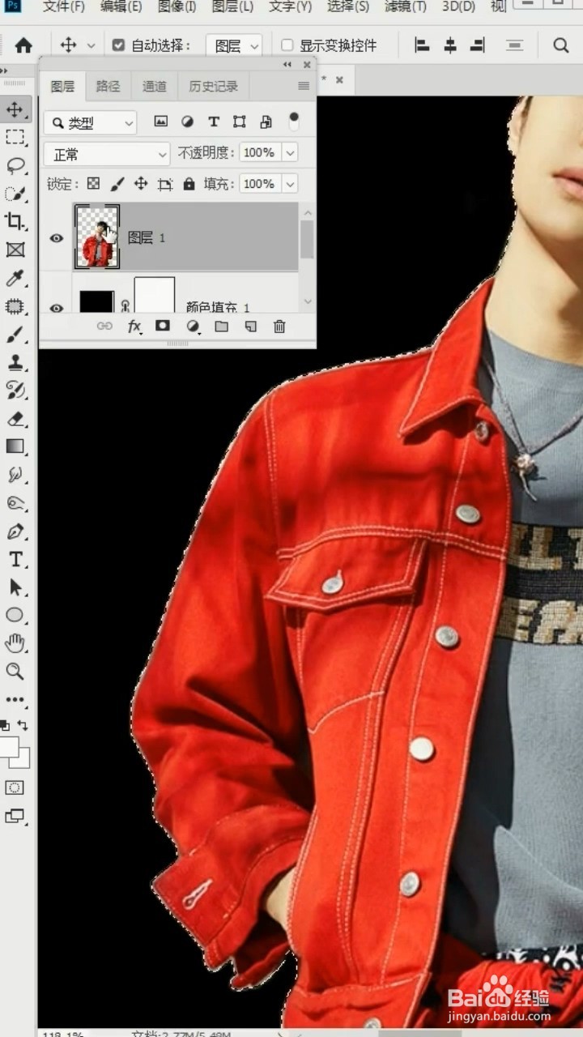Click the distribute vertically icon
This screenshot has width=583, height=1037.
tap(514, 45)
